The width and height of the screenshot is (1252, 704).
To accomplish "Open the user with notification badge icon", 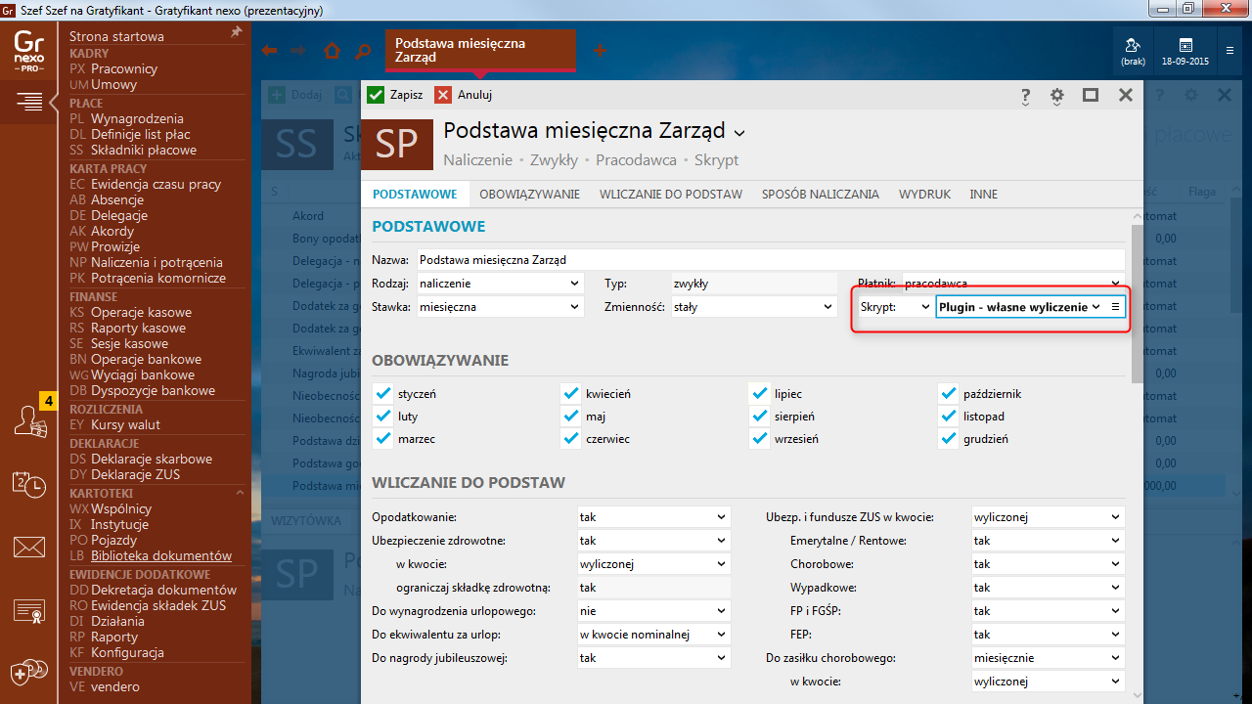I will 30,420.
